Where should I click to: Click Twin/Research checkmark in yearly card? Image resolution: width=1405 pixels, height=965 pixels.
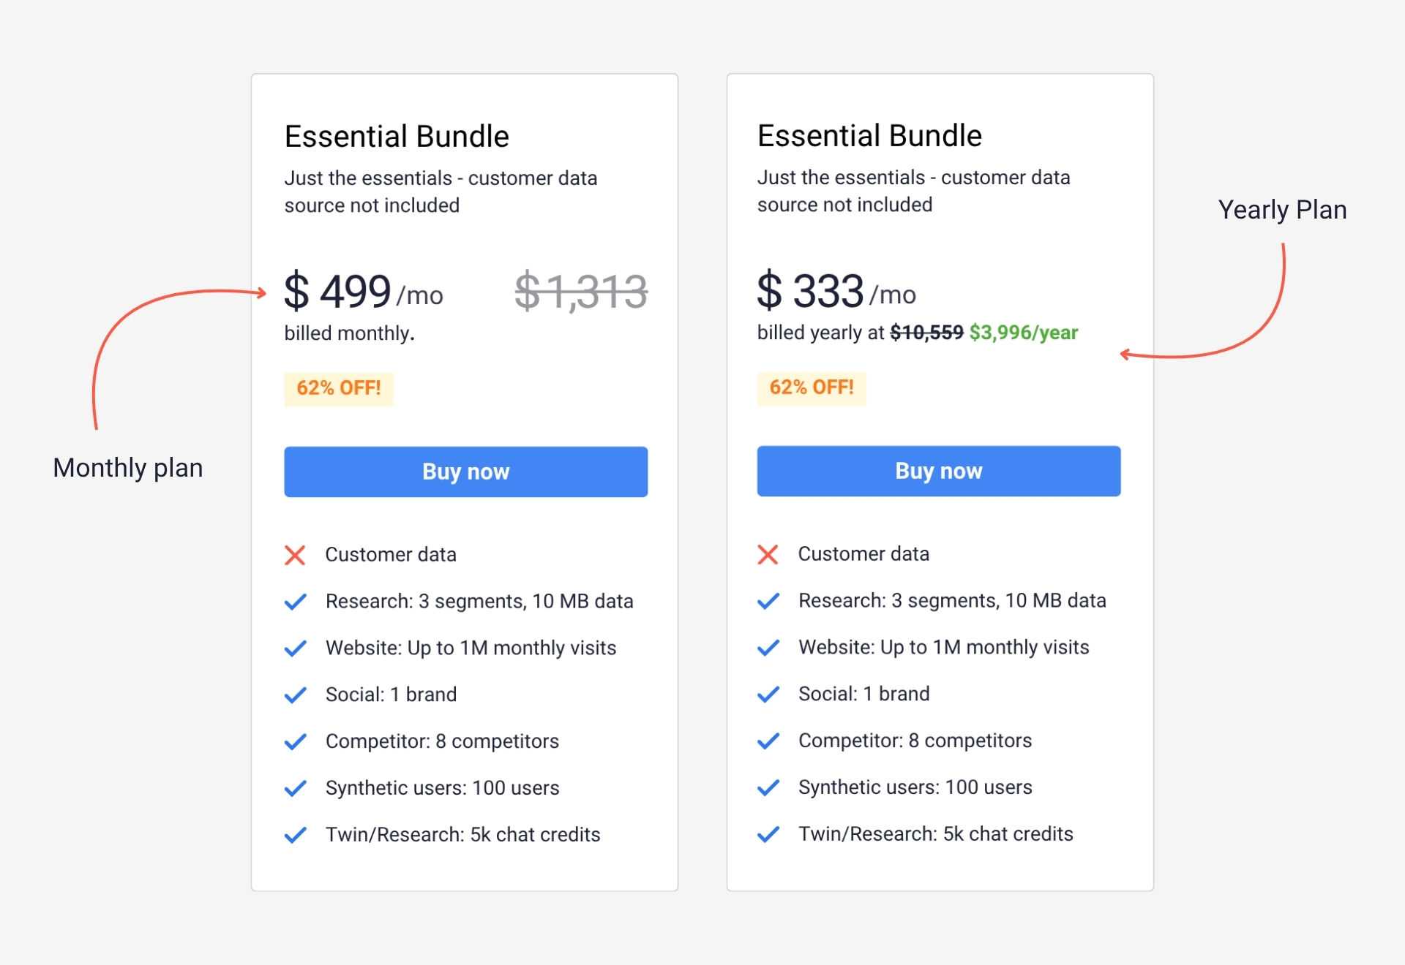[768, 834]
